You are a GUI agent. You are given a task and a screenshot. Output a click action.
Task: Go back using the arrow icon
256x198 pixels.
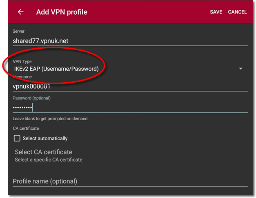pyautogui.click(x=21, y=12)
